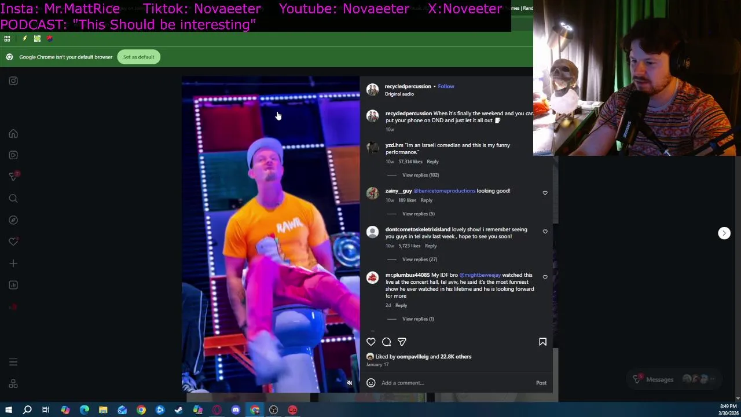Screen dimensions: 741x417
Task: Open the @benicetomeproductions mention
Action: (444, 191)
